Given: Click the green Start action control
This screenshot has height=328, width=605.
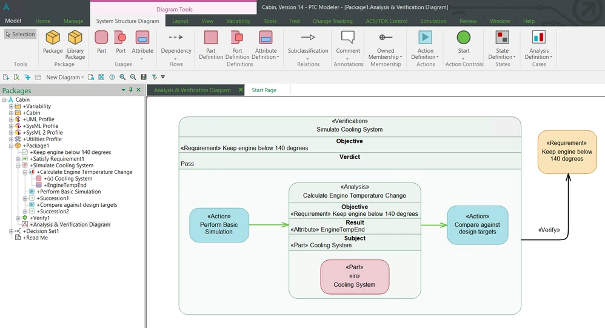Looking at the screenshot, I should coord(463,38).
